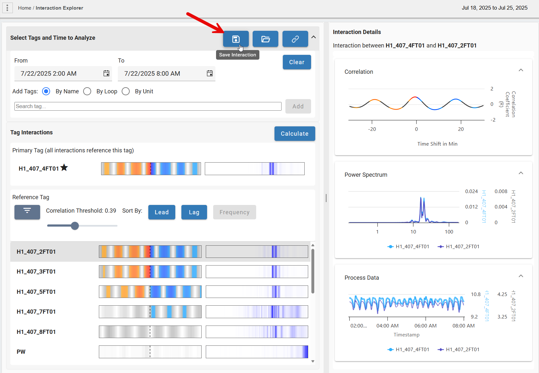This screenshot has height=373, width=539.
Task: Select the By Name radio button
Action: click(46, 91)
